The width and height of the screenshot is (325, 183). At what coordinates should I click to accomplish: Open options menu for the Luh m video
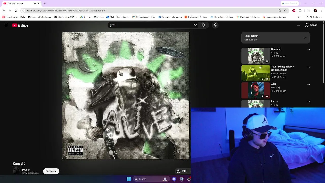coord(308,102)
